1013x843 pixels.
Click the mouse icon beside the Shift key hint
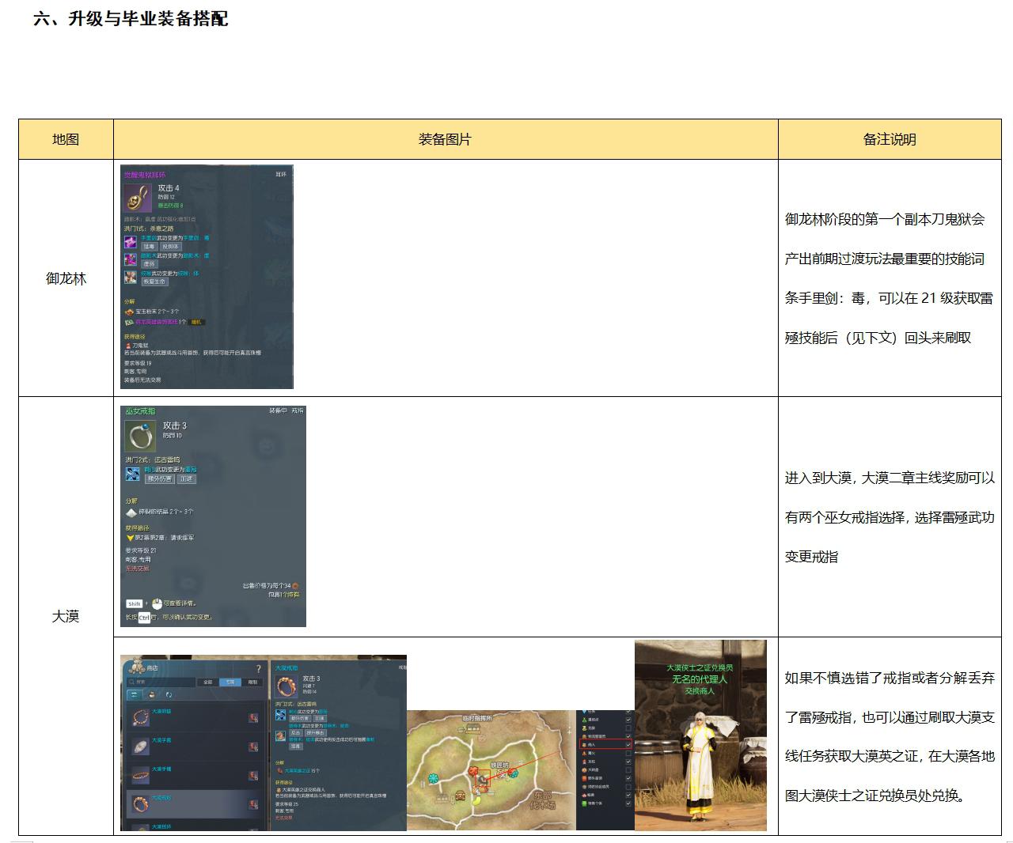coord(157,604)
